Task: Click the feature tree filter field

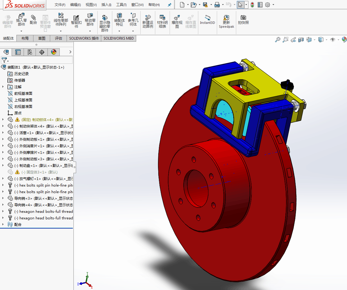Action: [36, 60]
